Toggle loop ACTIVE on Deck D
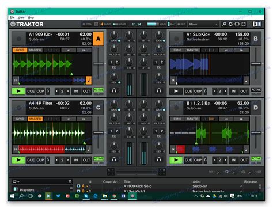This screenshot has width=273, height=209. (x=256, y=159)
